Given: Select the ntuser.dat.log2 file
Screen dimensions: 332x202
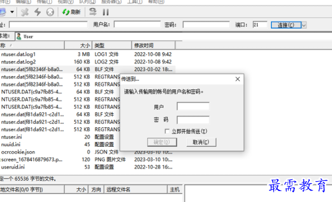Looking at the screenshot, I should click(x=18, y=62).
